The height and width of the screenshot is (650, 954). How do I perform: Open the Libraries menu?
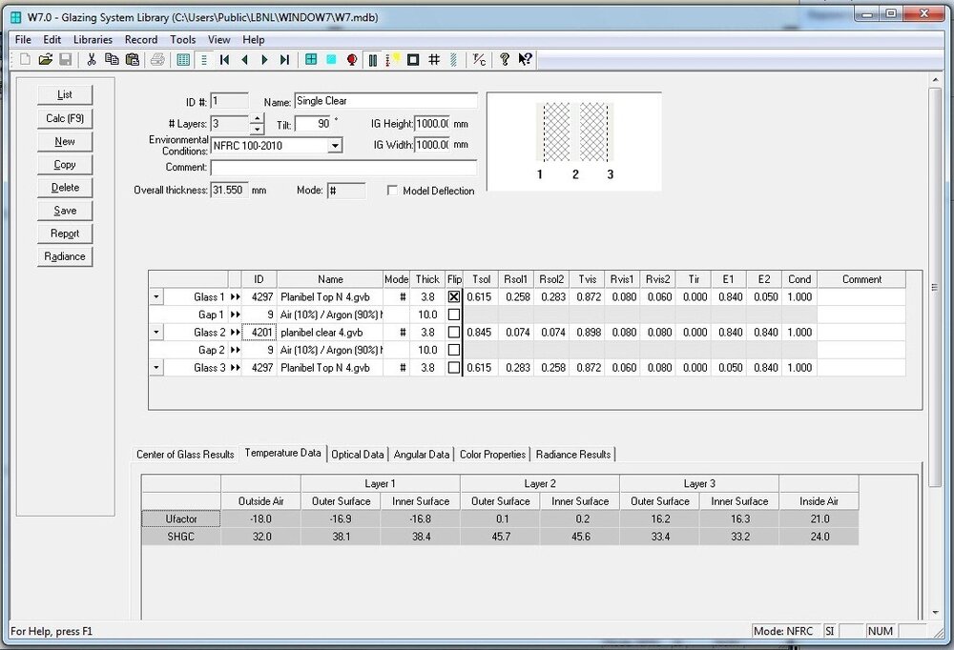point(93,40)
